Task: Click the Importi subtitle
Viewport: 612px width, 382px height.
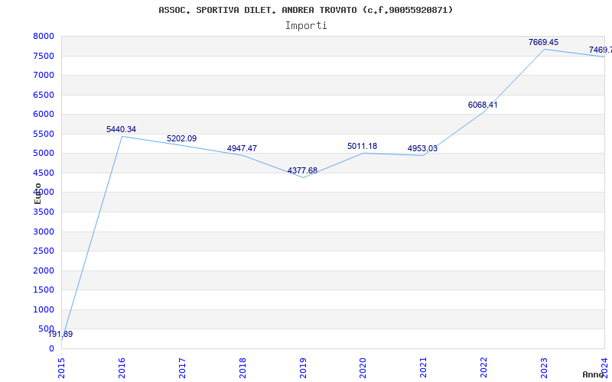Action: point(306,26)
